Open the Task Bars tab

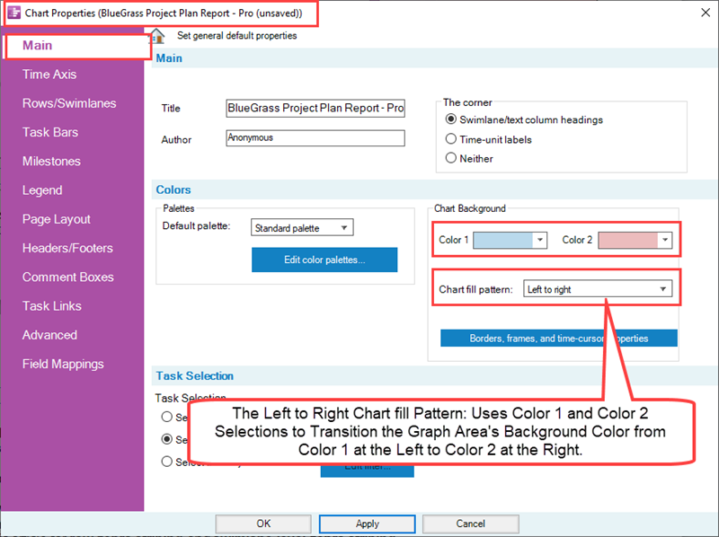pyautogui.click(x=50, y=132)
